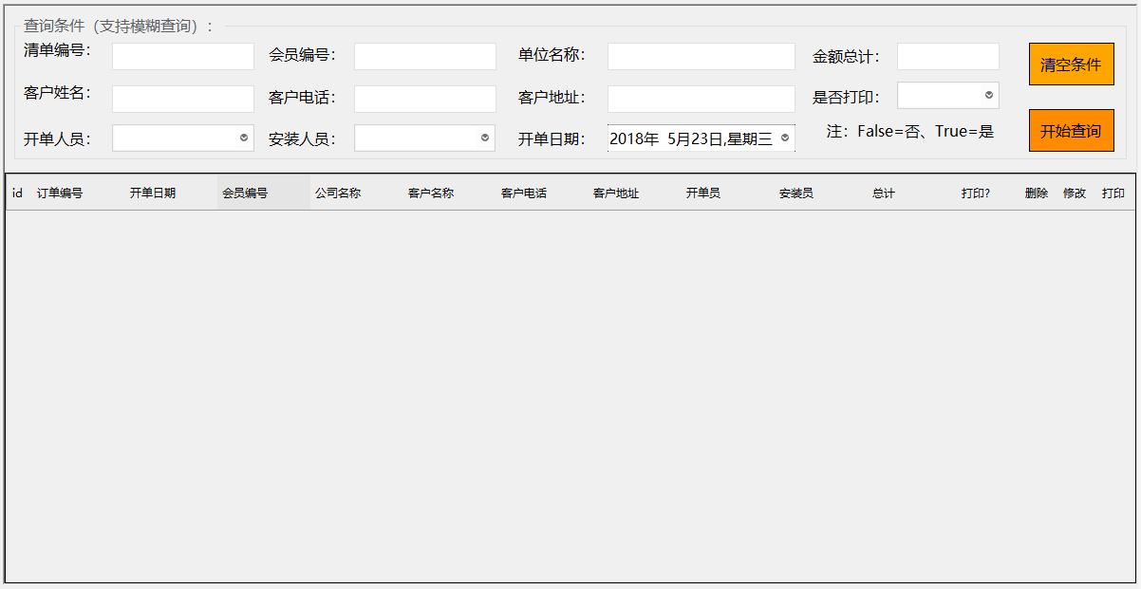Click the 查询条件（支持模糊查询） group title
Screen dimensions: 1141x589
coord(119,27)
